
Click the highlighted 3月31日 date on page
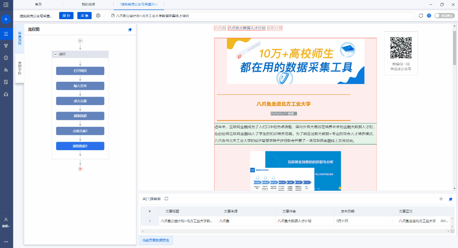pyautogui.click(x=275, y=28)
